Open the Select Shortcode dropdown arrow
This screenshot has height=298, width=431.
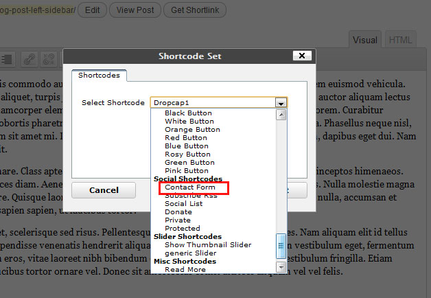281,103
